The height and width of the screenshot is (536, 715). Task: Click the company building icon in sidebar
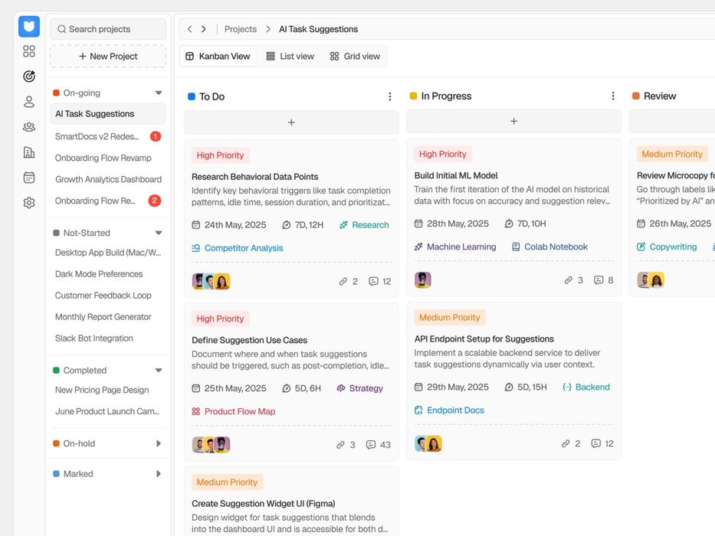tap(29, 152)
